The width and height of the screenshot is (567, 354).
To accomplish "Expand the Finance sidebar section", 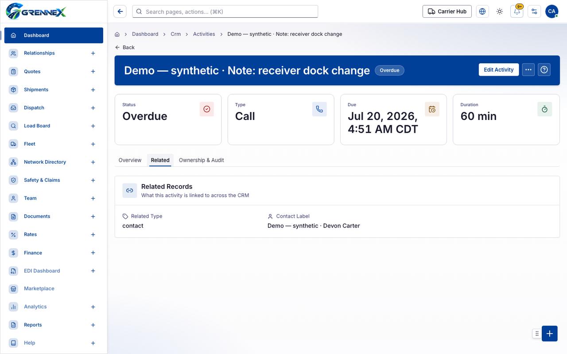I will click(93, 253).
